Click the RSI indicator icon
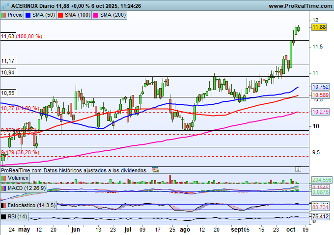 (x=4, y=216)
